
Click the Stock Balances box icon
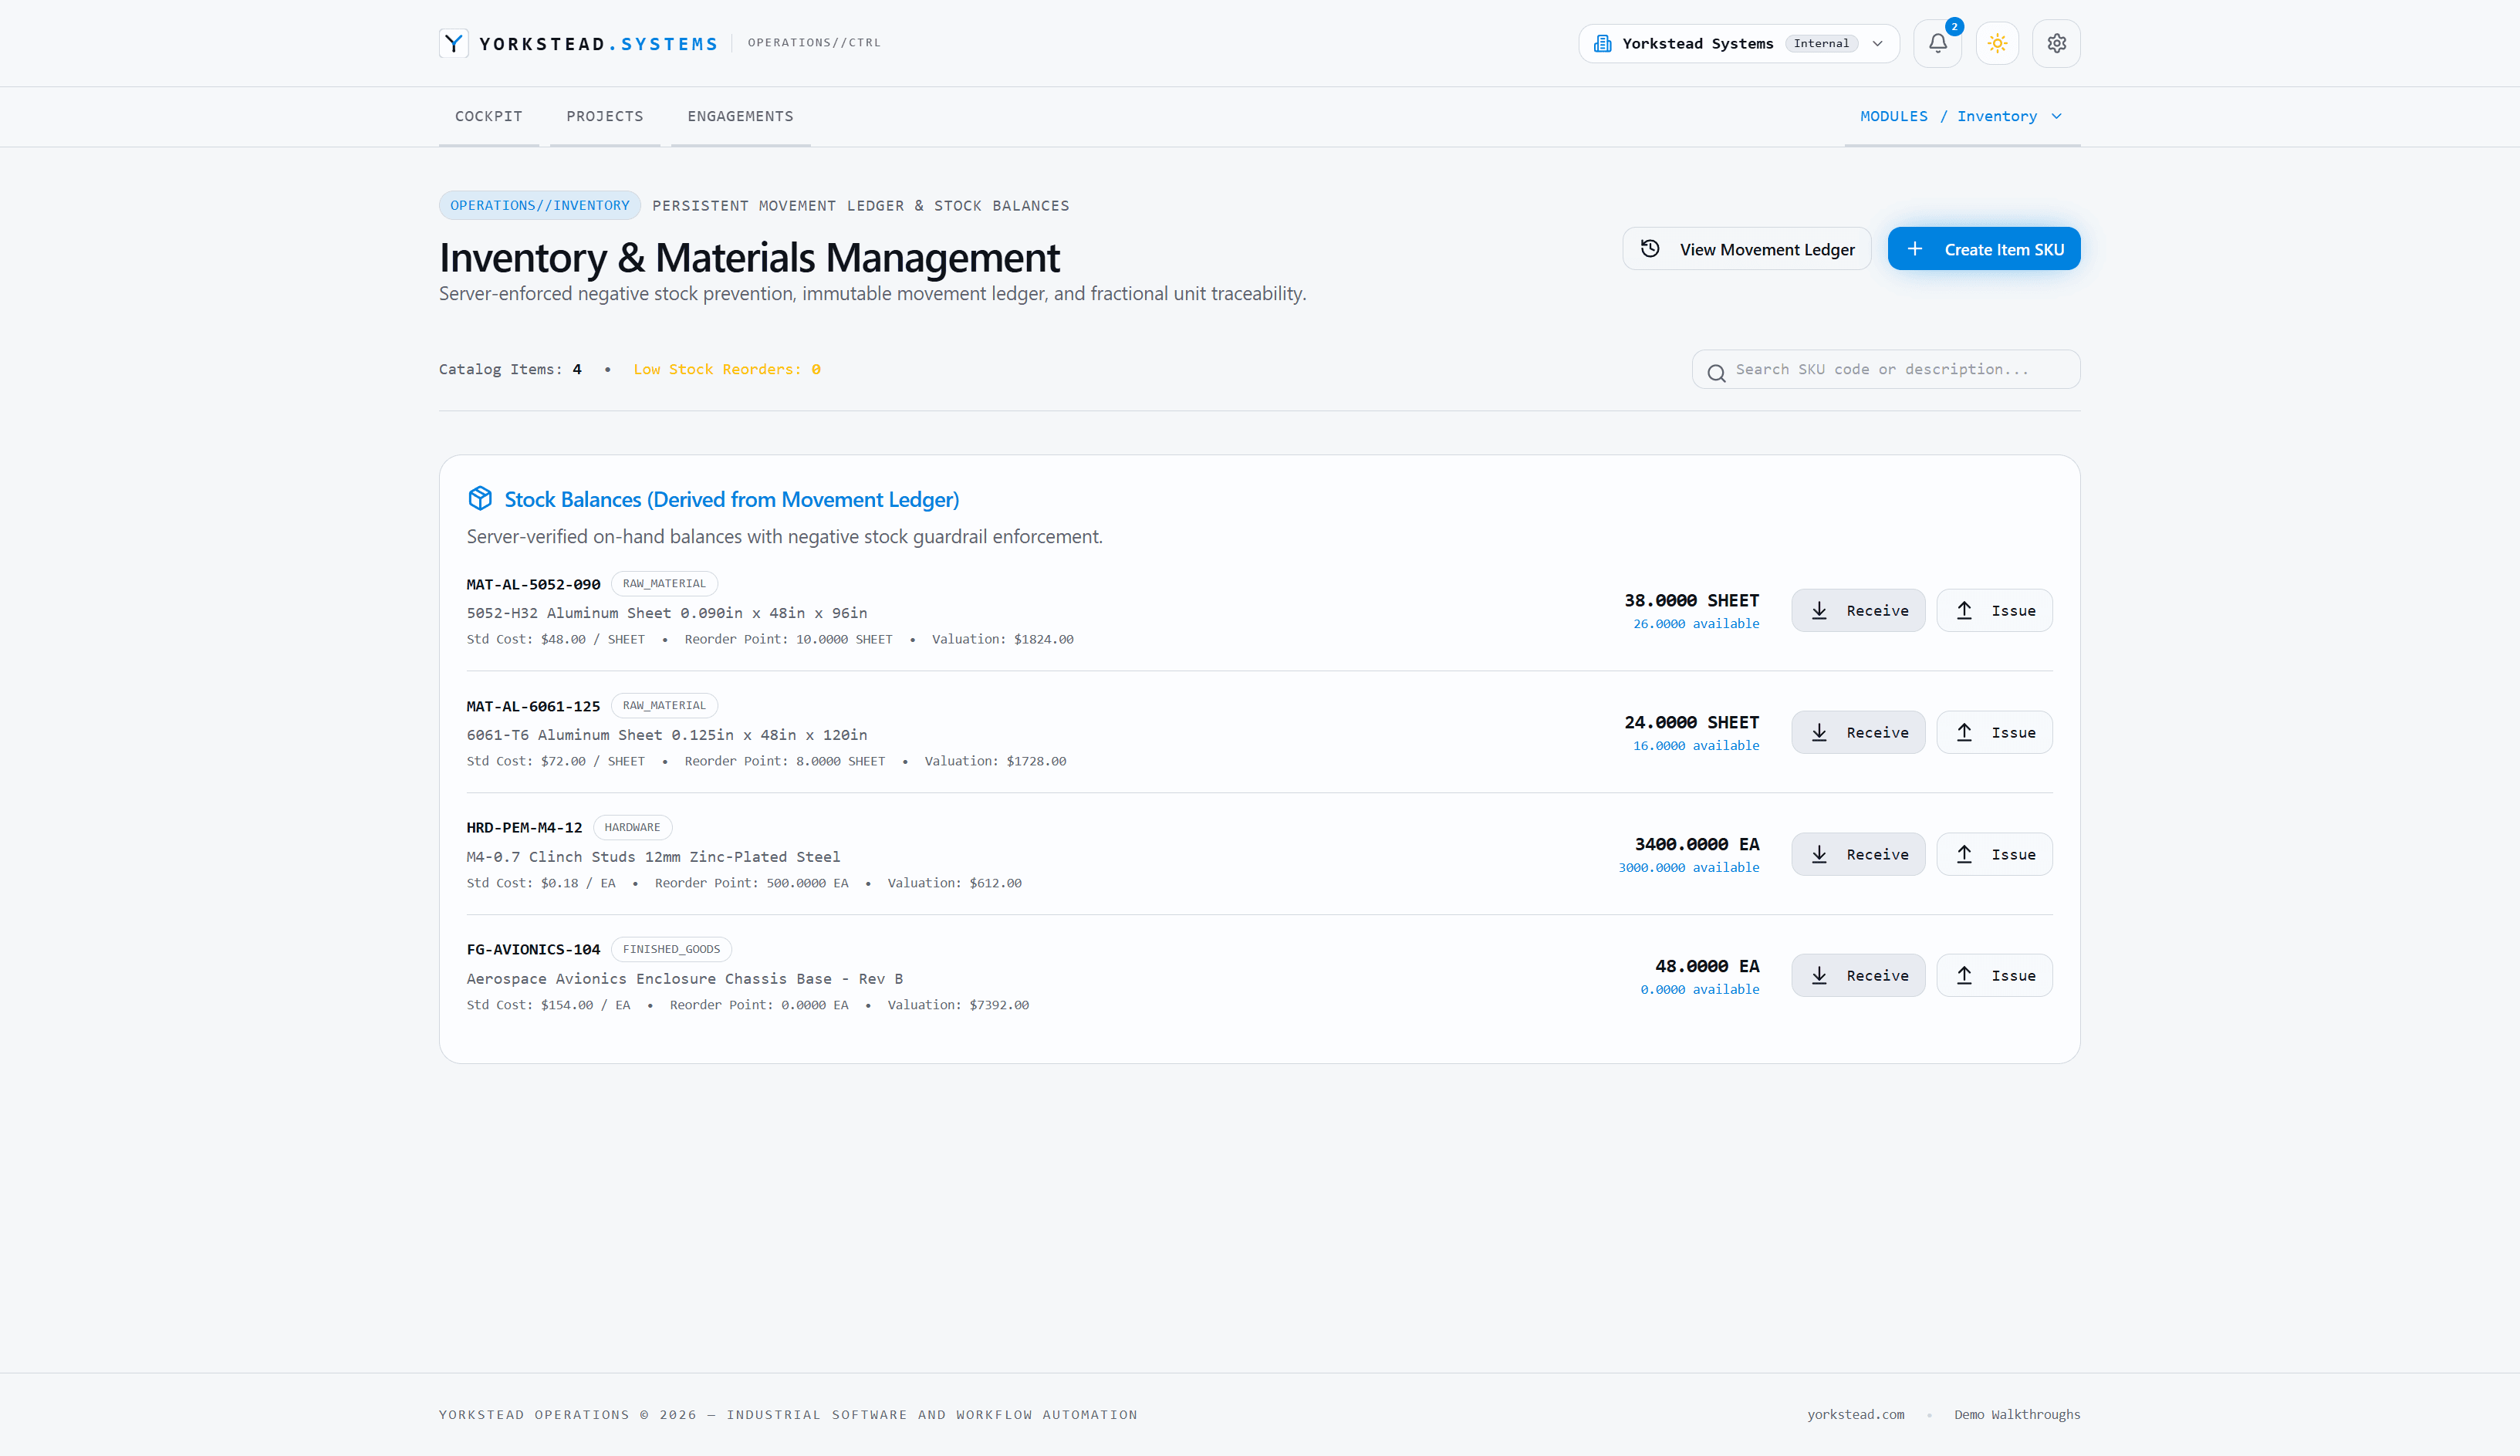click(480, 498)
